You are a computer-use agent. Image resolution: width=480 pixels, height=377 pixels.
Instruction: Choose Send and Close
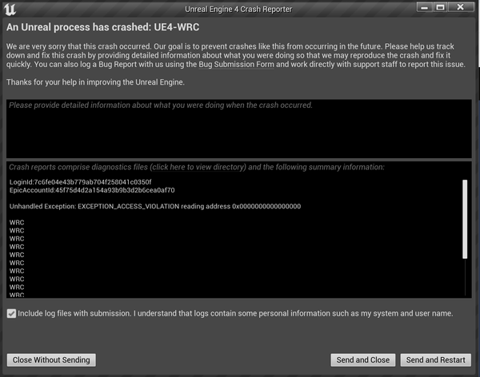click(363, 360)
